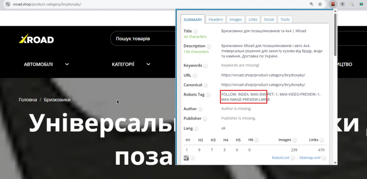This screenshot has width=367, height=179.
Task: Click the Пошук товарів search field
Action: click(x=143, y=39)
